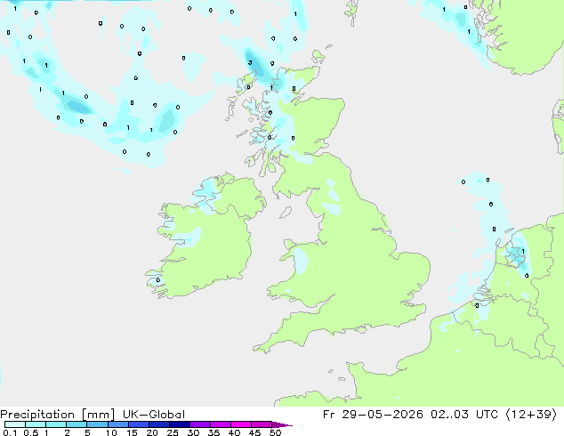Image resolution: width=564 pixels, height=436 pixels.
Task: Click the '(12+39)' forecast run label
Action: (531, 415)
